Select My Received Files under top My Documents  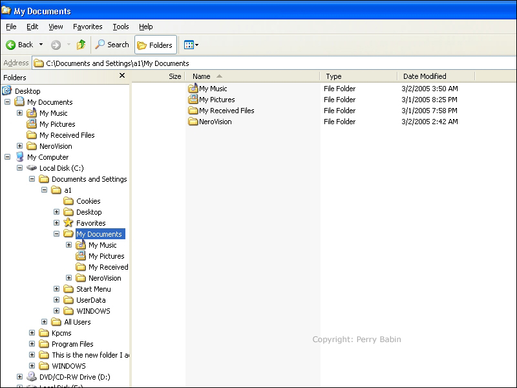click(67, 135)
